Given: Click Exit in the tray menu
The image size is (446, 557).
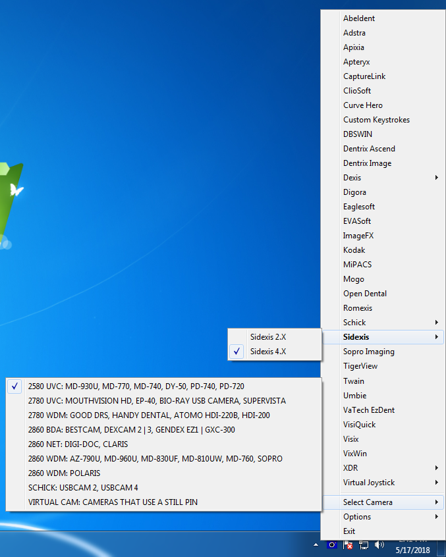Looking at the screenshot, I should click(383, 531).
